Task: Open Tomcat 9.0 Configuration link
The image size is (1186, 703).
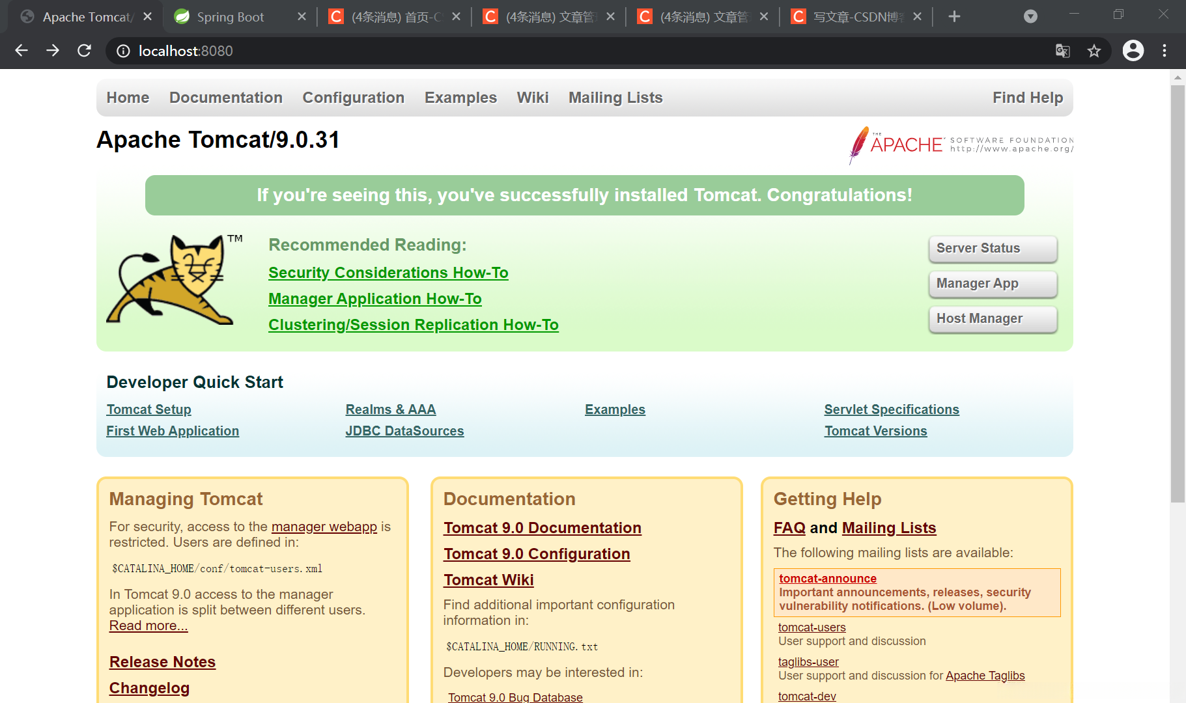Action: [537, 554]
